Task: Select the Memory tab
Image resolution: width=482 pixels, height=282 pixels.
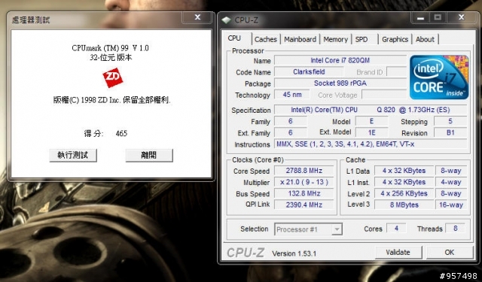Action: click(335, 39)
